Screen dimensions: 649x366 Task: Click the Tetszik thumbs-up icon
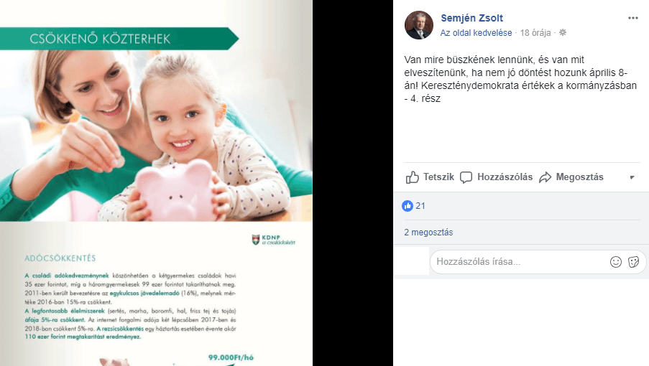tap(413, 177)
